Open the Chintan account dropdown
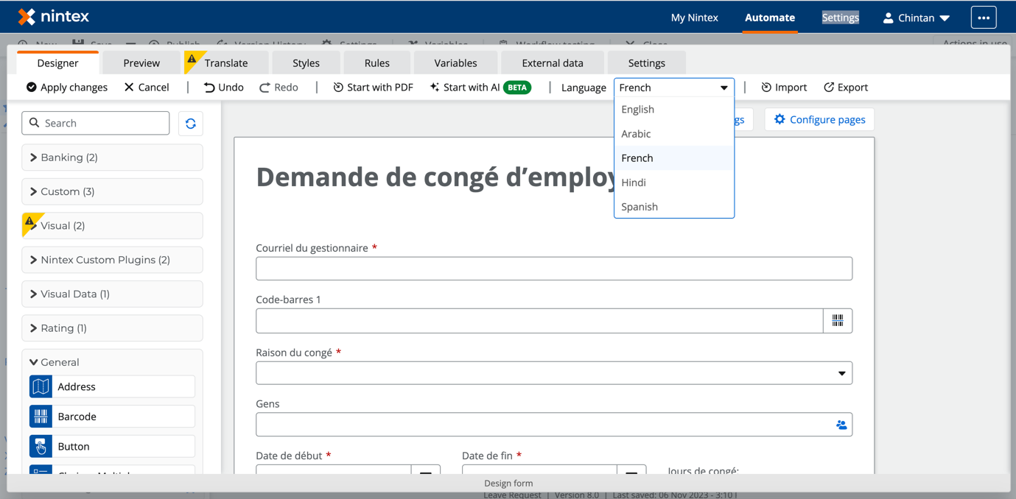 (917, 18)
